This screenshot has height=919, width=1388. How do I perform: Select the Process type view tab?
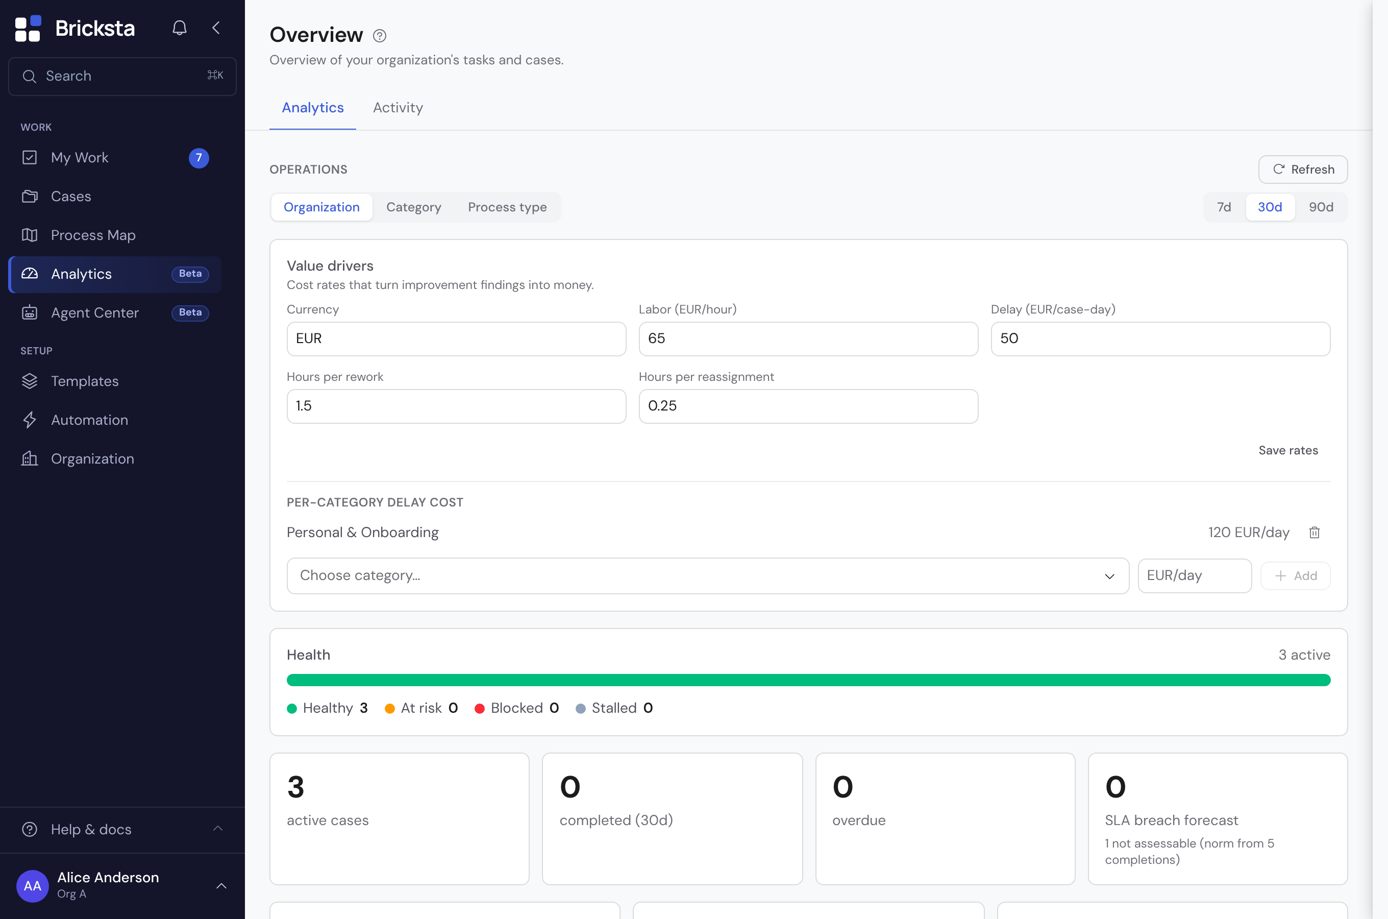pos(507,207)
